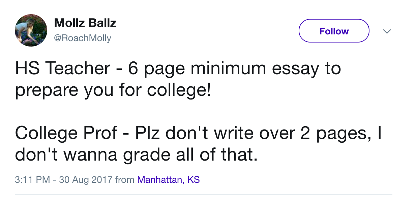Click the caret next to the Follow button

pos(387,31)
